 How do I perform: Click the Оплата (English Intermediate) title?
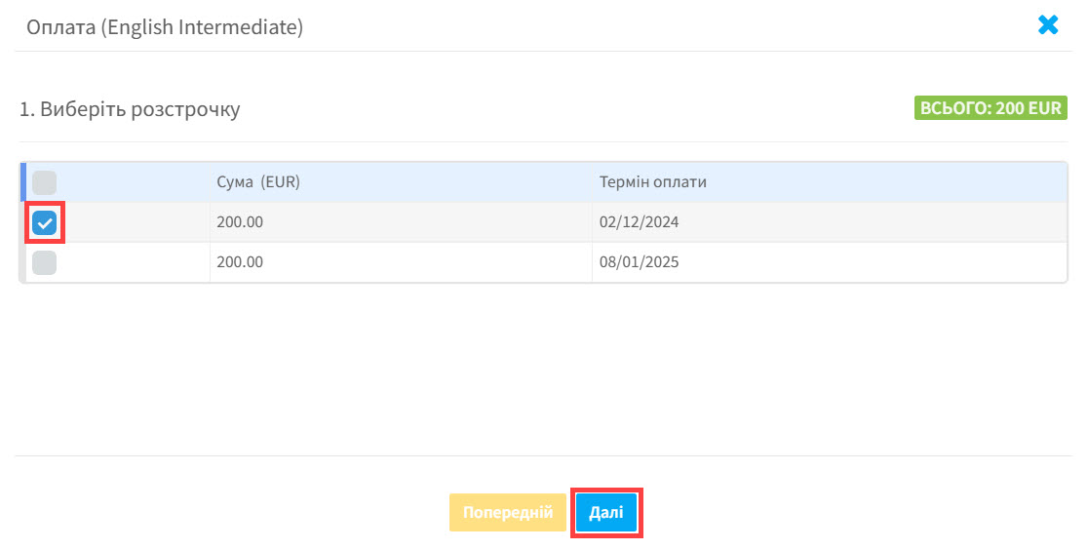[165, 27]
